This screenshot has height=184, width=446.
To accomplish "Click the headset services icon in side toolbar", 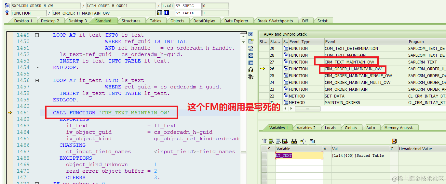I will [x=250, y=70].
